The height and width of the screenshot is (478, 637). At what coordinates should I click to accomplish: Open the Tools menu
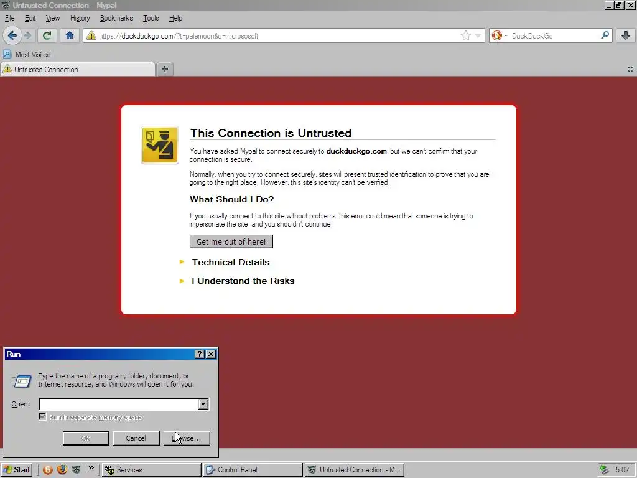(151, 18)
